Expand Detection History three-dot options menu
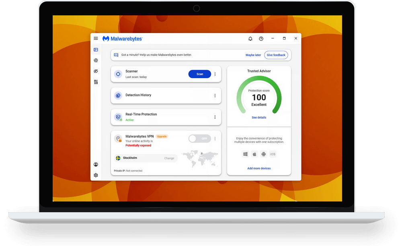Image resolution: width=402 pixels, height=246 pixels. click(215, 95)
